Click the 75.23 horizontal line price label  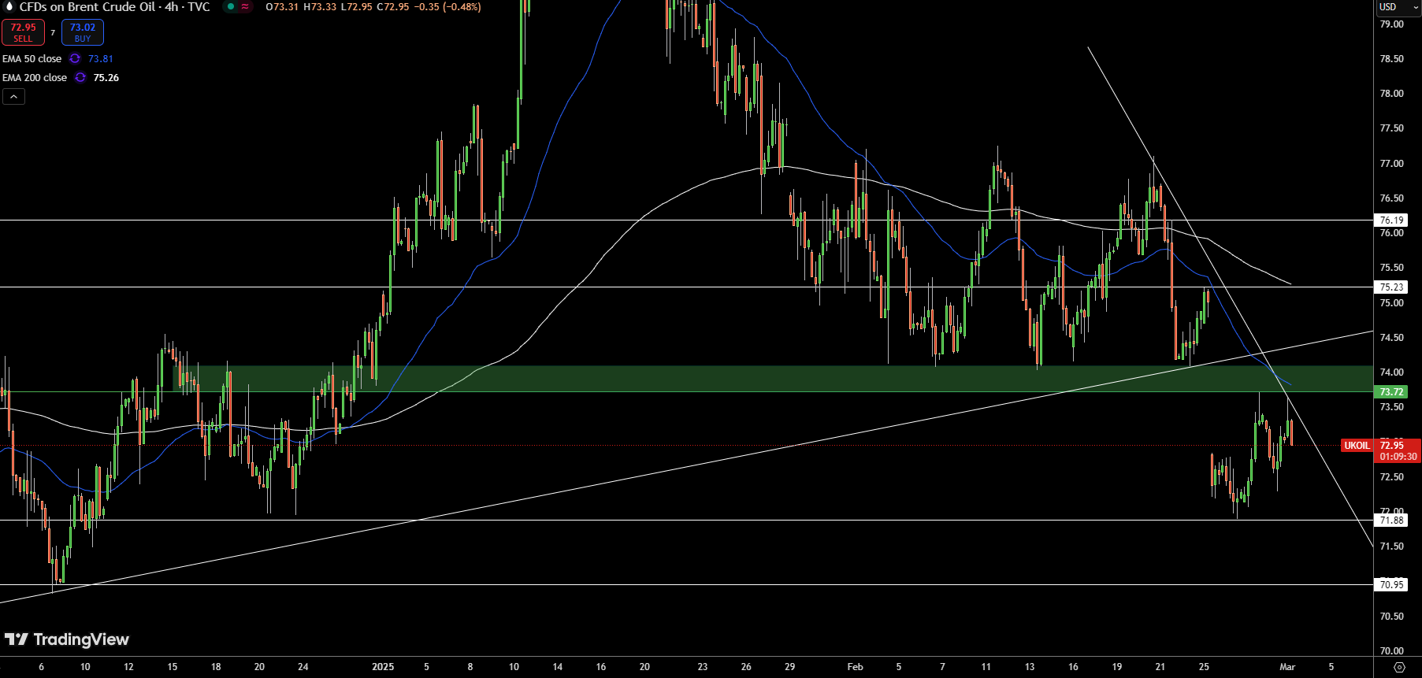point(1392,287)
